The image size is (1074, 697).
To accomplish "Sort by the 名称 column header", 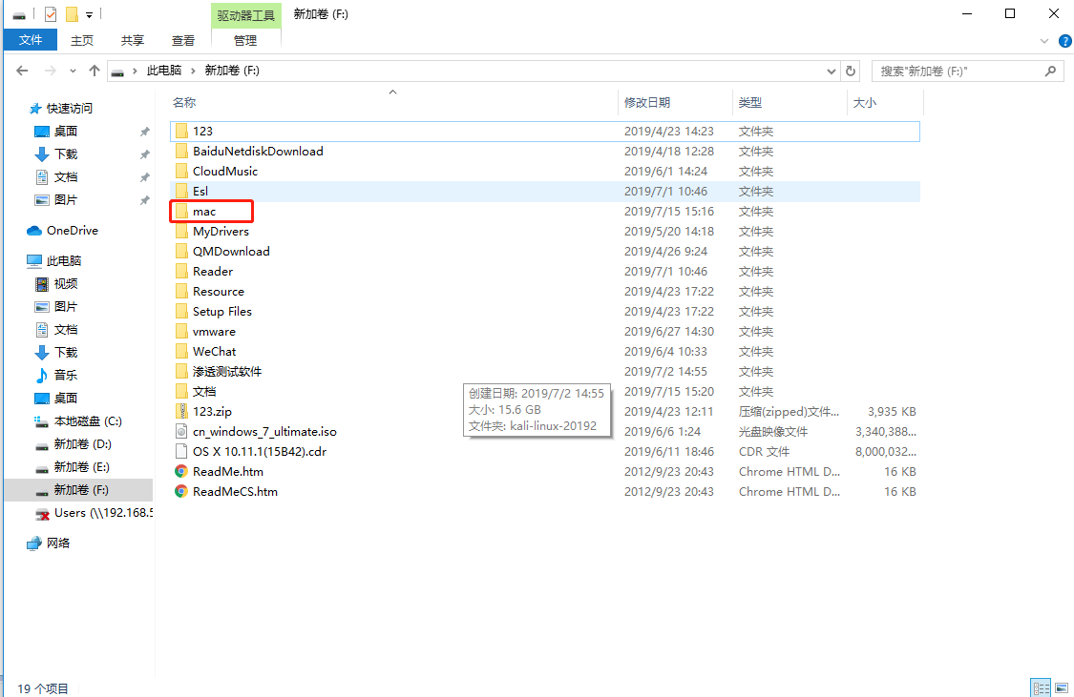I will (x=184, y=103).
